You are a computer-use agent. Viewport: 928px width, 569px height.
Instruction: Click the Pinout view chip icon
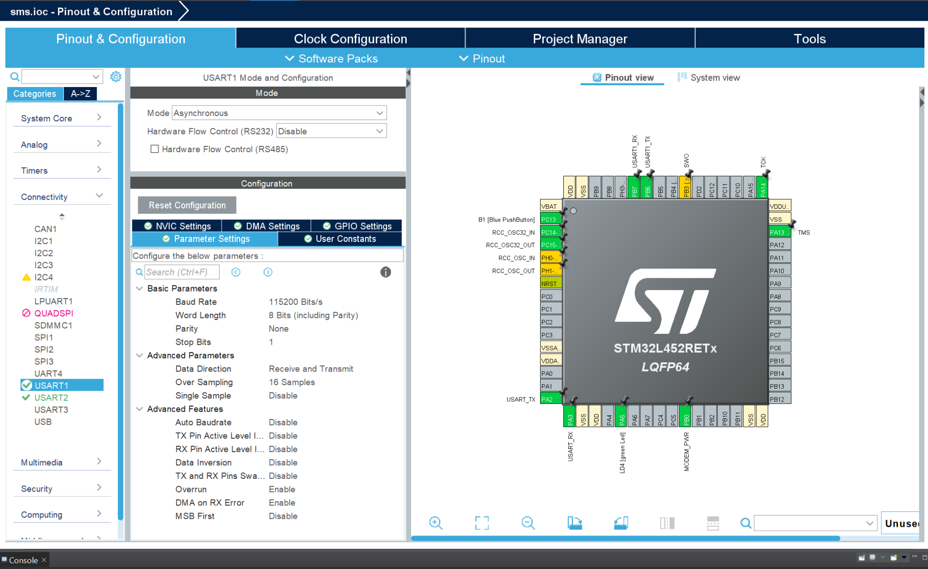(597, 77)
